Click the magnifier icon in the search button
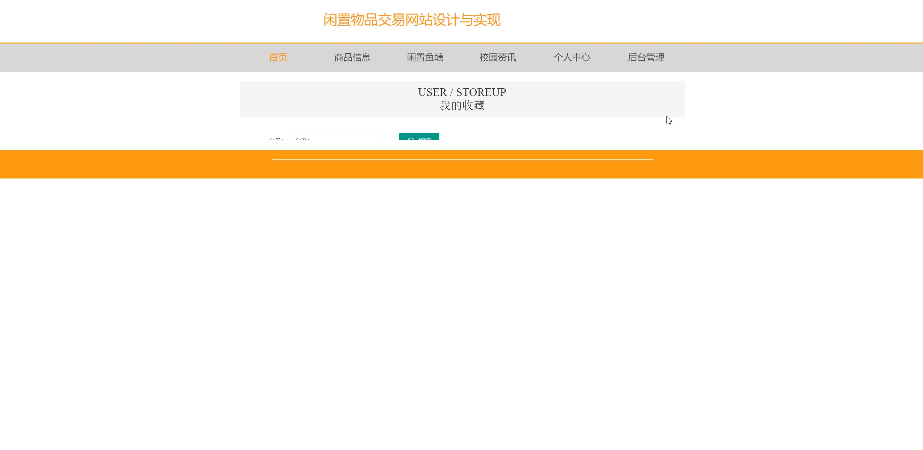 [411, 138]
